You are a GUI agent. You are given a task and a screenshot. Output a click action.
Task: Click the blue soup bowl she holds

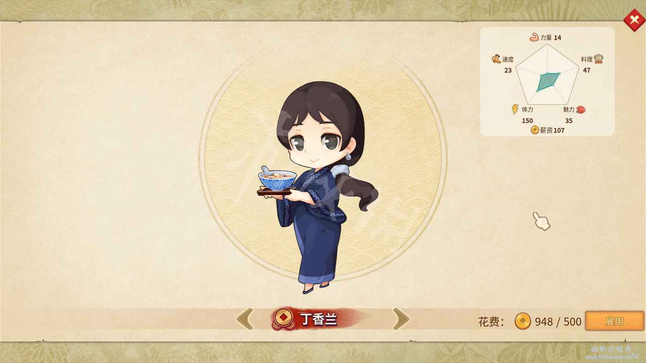[x=277, y=179]
